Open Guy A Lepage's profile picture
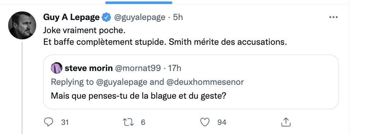366x134 pixels. 22,25
